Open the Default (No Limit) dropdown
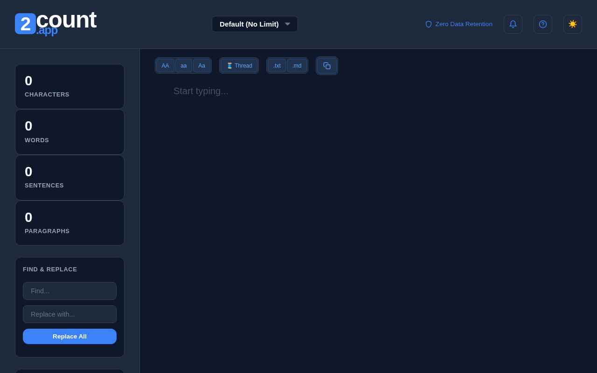Screen dimensions: 597x373 click(255, 24)
